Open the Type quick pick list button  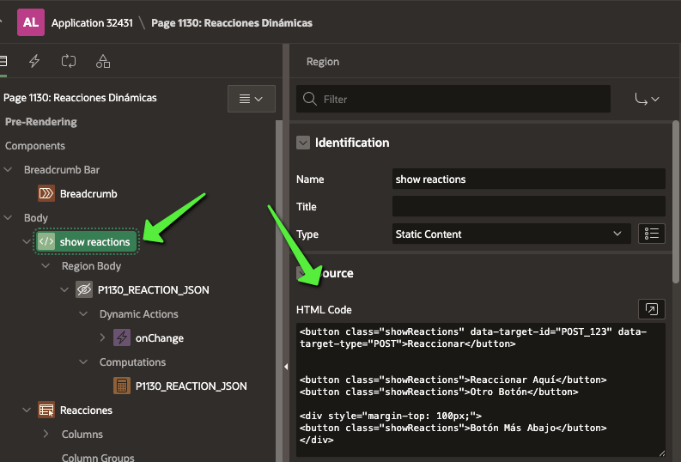coord(652,234)
